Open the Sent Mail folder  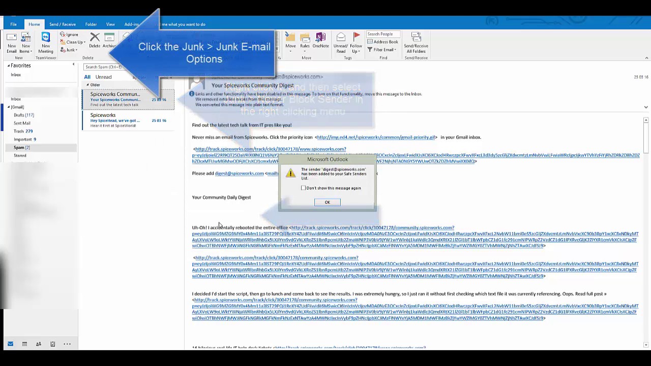(22, 123)
